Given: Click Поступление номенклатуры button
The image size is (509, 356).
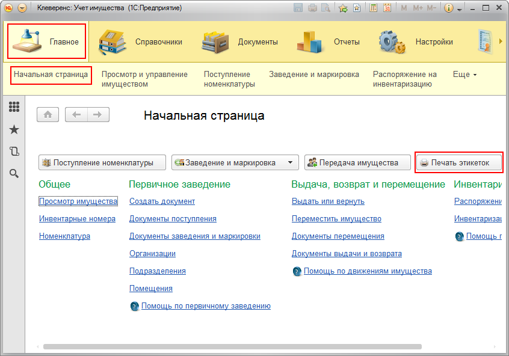Looking at the screenshot, I should point(102,162).
